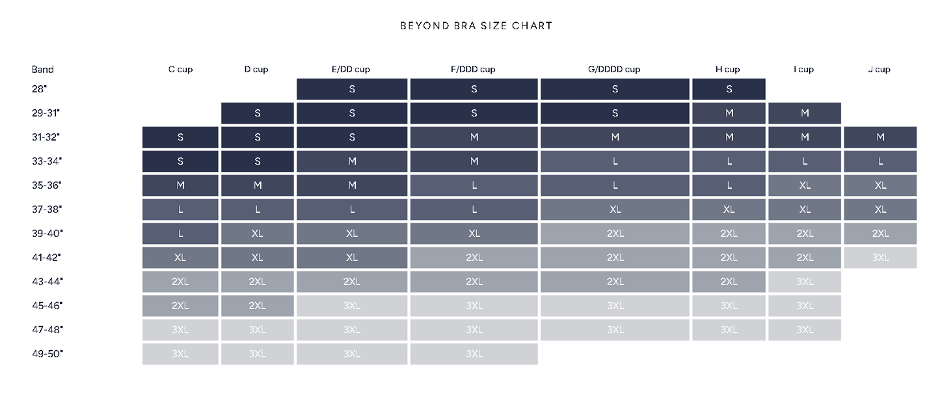Select the L cell for 33-34" G/DDDD cup
The height and width of the screenshot is (397, 940).
pyautogui.click(x=614, y=161)
